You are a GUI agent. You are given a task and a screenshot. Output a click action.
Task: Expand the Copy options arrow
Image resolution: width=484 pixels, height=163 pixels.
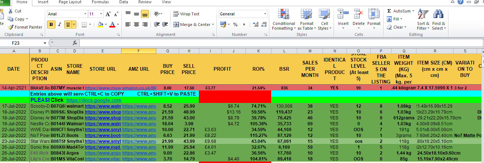(x=27, y=19)
